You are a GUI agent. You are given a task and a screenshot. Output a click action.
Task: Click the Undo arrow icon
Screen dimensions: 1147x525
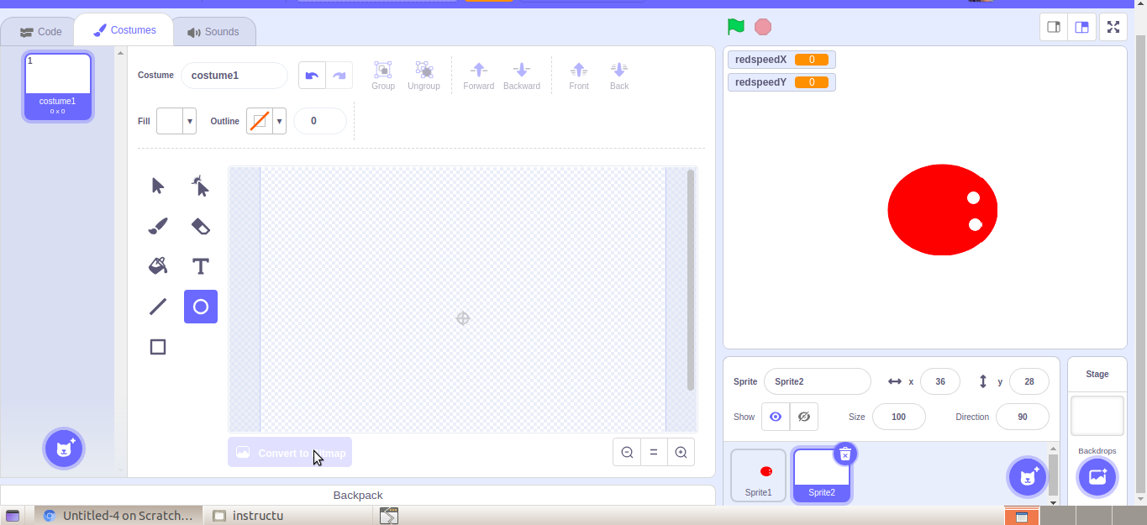(x=312, y=75)
